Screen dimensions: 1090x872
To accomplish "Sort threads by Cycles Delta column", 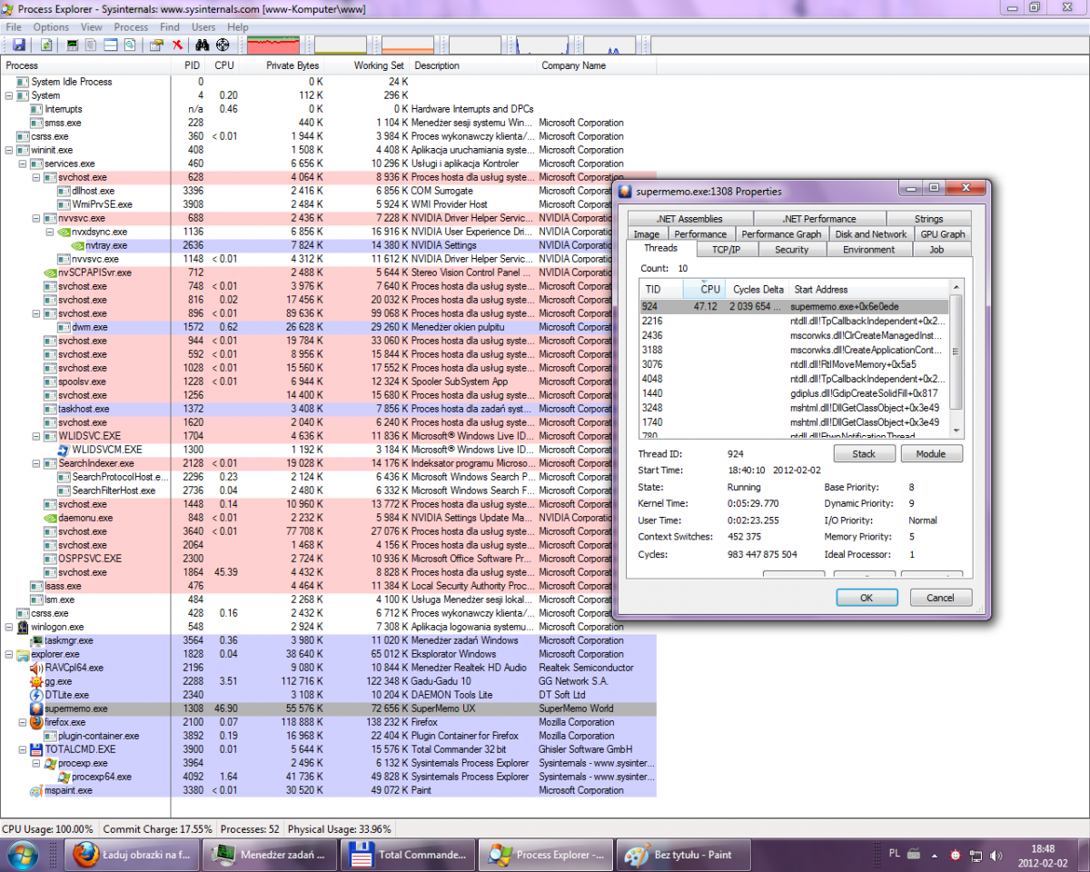I will [758, 290].
